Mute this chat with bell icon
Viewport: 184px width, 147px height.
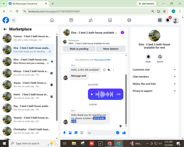pyautogui.click(x=148, y=57)
